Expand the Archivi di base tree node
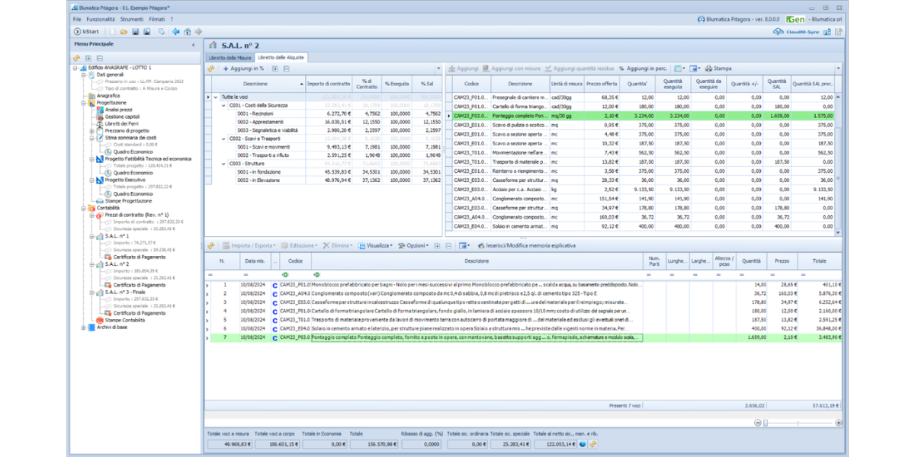The height and width of the screenshot is (457, 915). (x=84, y=328)
